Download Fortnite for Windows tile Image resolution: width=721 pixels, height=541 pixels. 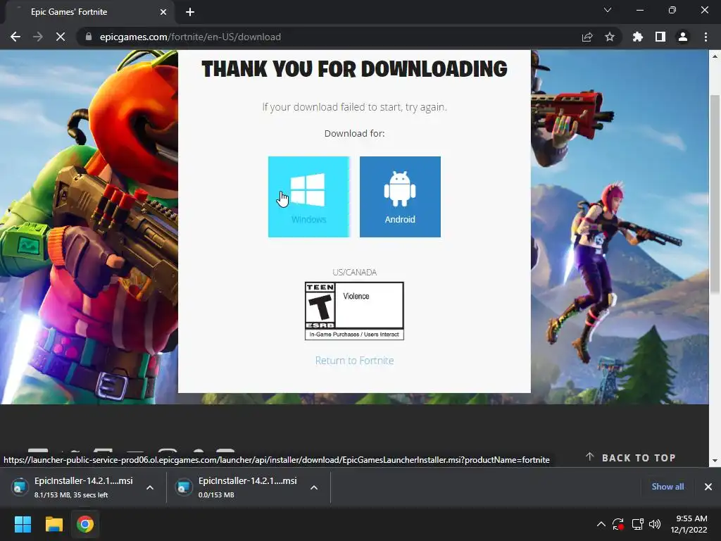point(308,197)
